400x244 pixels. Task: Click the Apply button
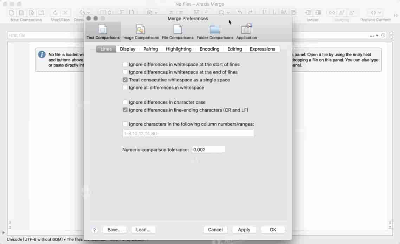[244, 230]
